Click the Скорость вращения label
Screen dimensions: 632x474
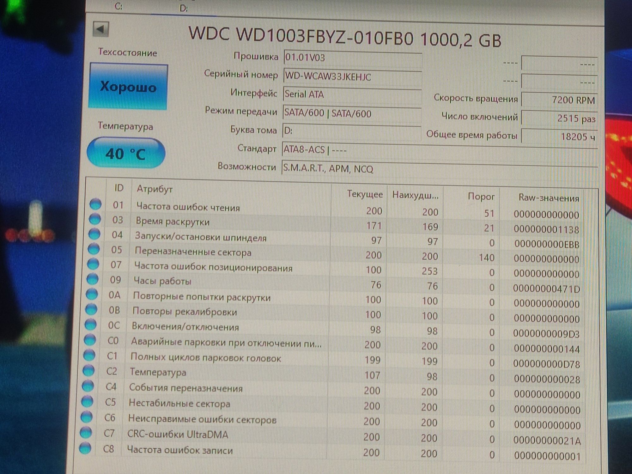point(476,98)
